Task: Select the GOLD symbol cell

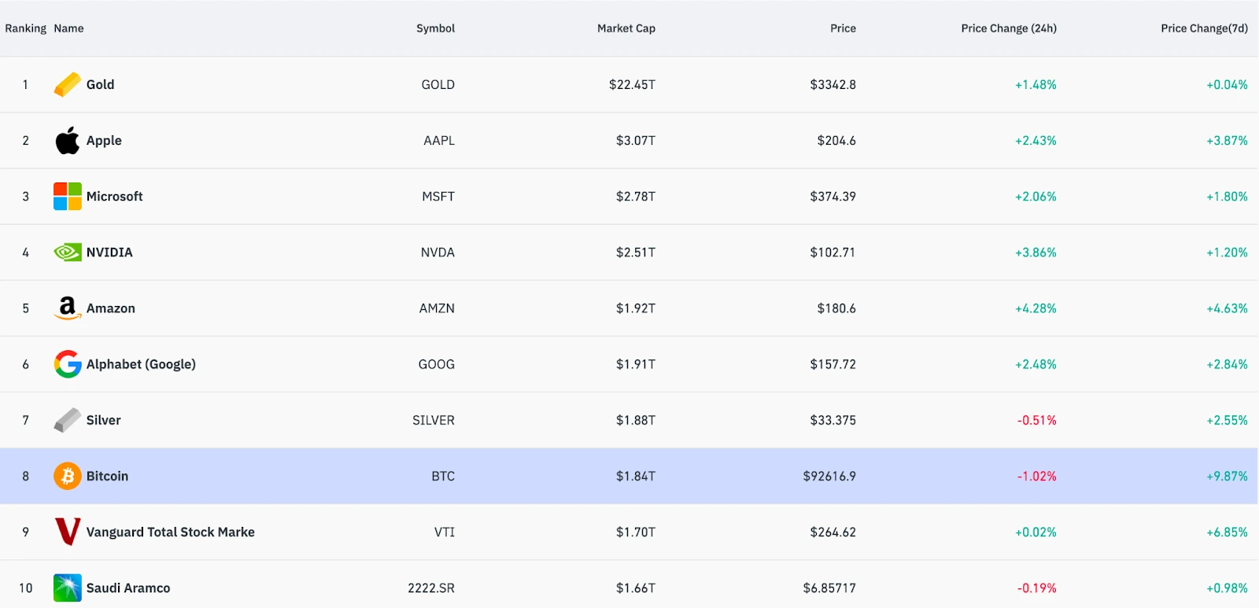Action: click(x=438, y=84)
